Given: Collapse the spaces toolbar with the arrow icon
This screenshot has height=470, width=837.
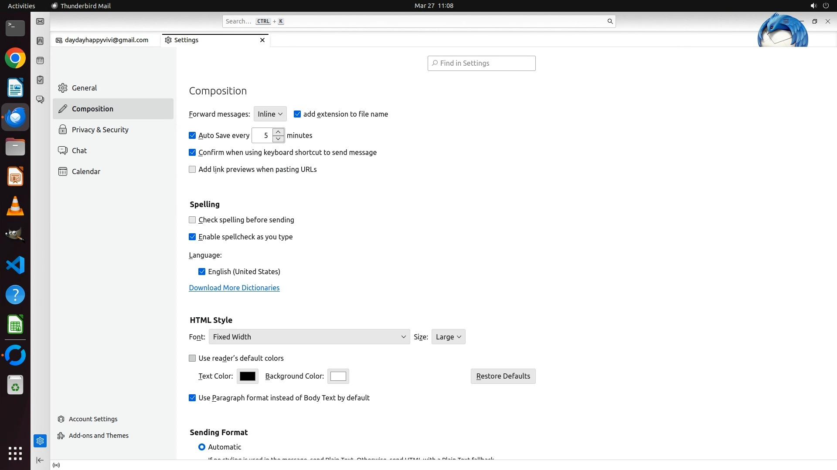Looking at the screenshot, I should click(40, 460).
